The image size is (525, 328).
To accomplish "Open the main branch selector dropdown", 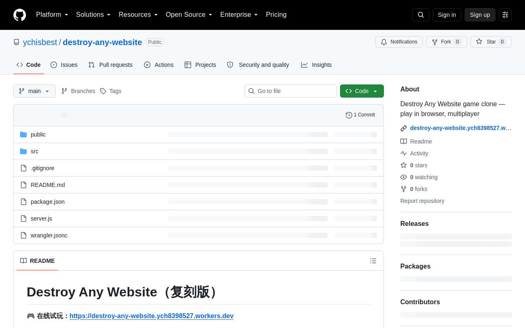I will click(x=34, y=91).
